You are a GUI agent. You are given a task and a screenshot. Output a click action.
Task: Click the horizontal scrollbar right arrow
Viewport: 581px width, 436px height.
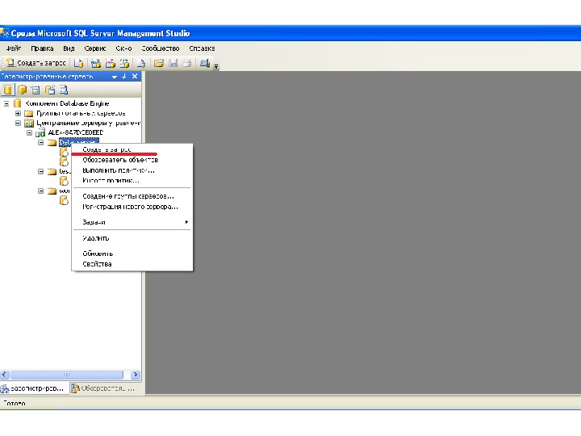click(x=136, y=375)
